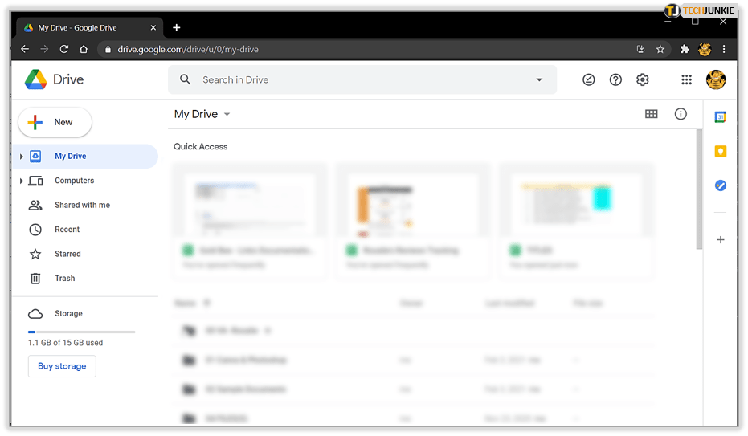The image size is (748, 436).
Task: Expand the Computers tree arrow
Action: coord(22,181)
